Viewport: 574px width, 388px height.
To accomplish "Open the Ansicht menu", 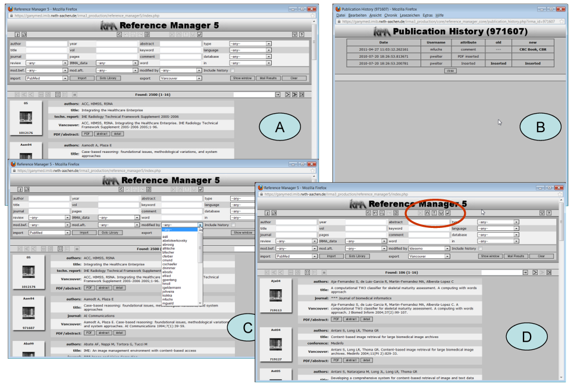I will pos(375,15).
